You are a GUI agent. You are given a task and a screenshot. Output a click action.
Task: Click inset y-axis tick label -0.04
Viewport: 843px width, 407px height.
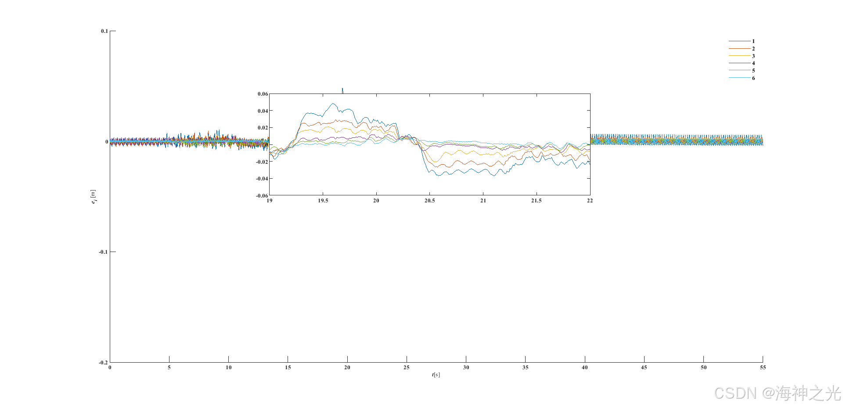pos(262,179)
